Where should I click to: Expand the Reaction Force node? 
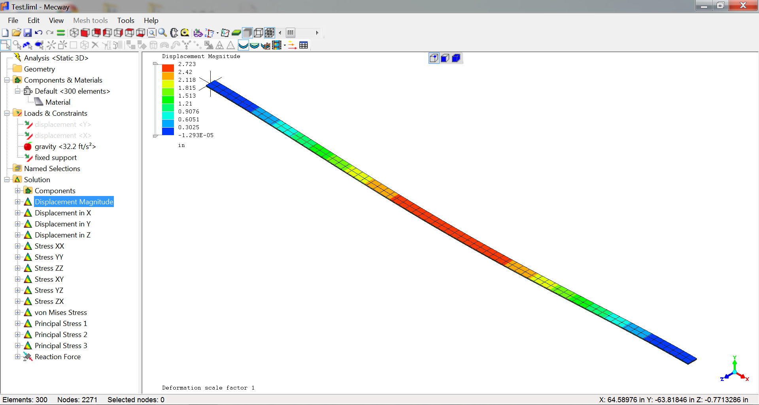[17, 357]
